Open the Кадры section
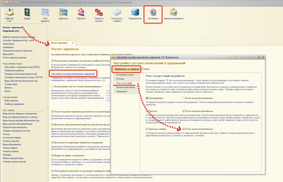Viewport: 283px width, 182px height. (x=27, y=14)
